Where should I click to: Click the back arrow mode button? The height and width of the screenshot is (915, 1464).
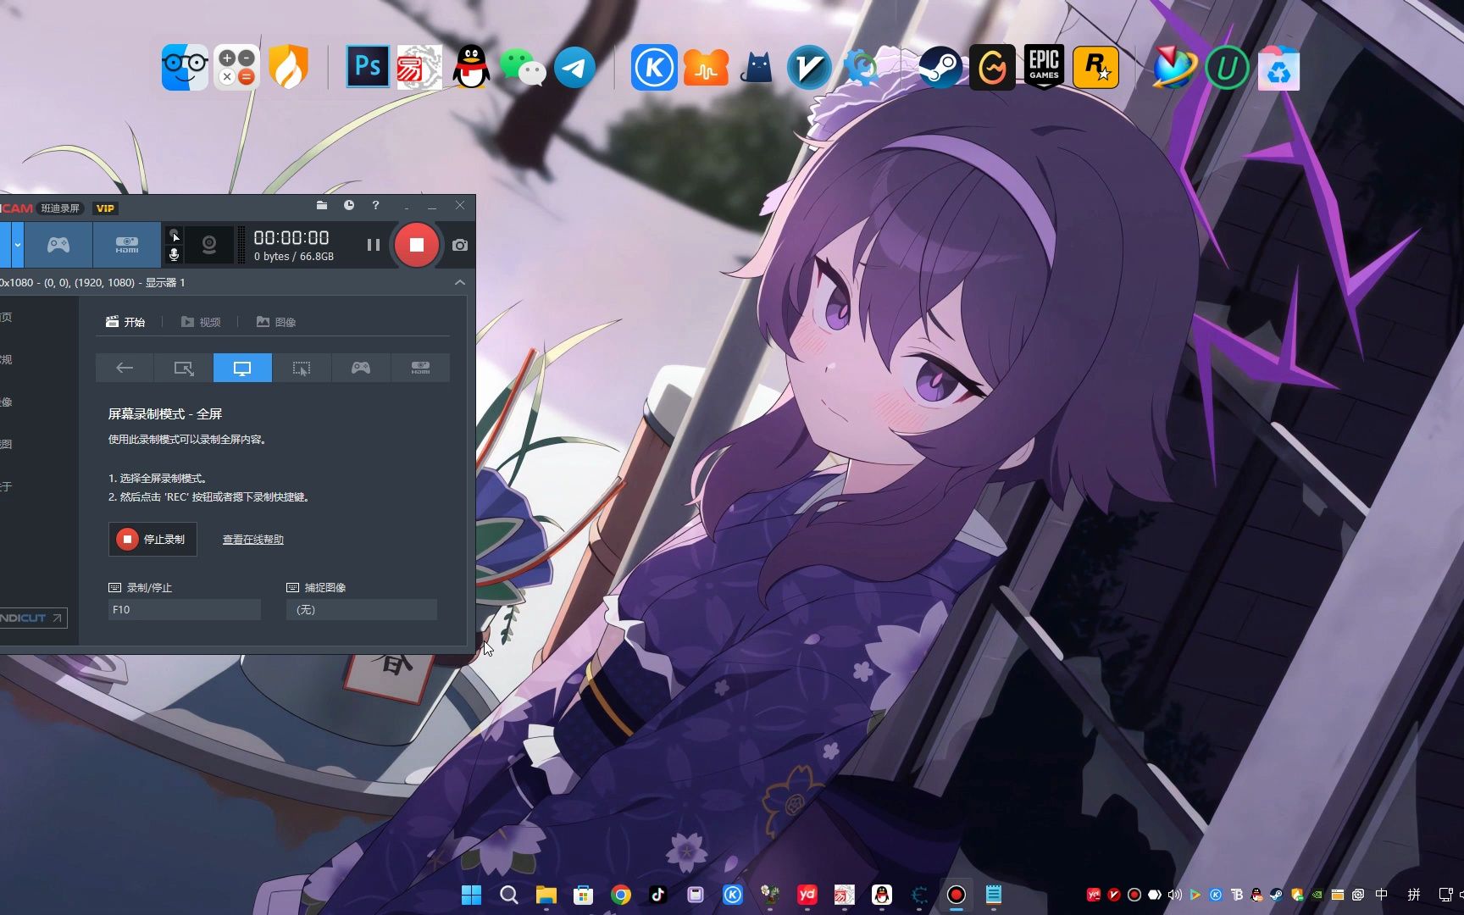pyautogui.click(x=125, y=368)
